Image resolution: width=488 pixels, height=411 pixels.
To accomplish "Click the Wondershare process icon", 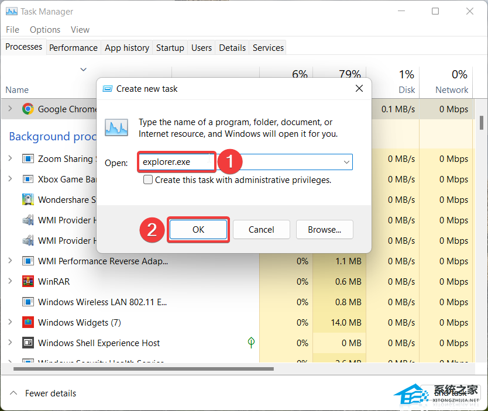I will (x=28, y=199).
